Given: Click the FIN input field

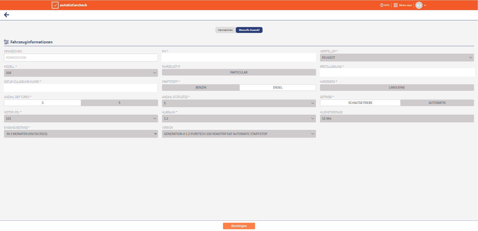Looking at the screenshot, I should [x=239, y=57].
